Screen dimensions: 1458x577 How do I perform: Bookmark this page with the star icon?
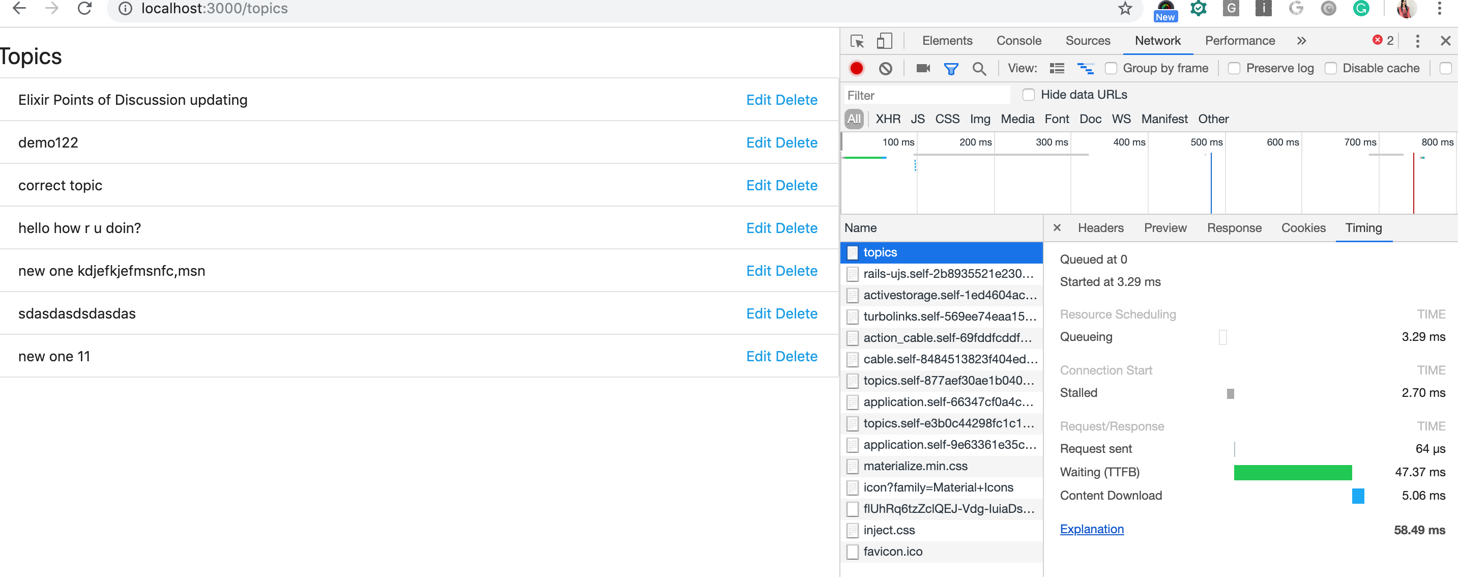pyautogui.click(x=1125, y=9)
